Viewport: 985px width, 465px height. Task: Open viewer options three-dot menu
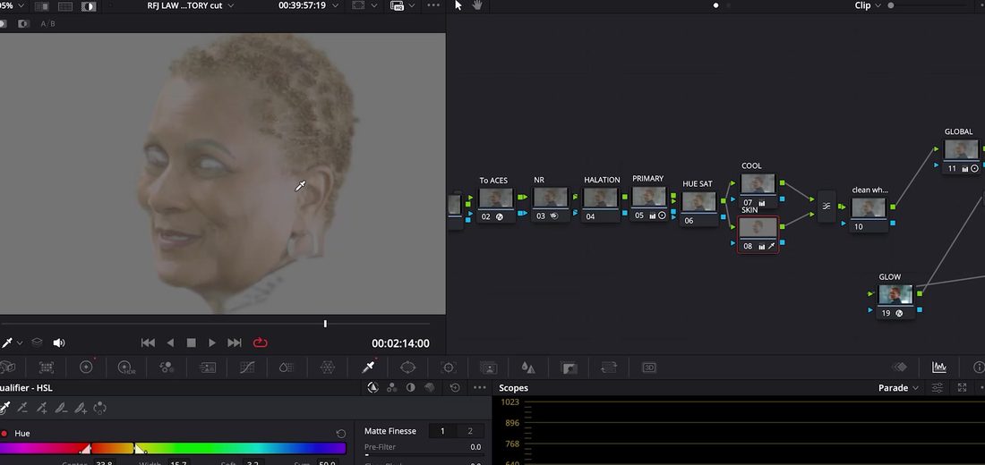click(x=433, y=5)
